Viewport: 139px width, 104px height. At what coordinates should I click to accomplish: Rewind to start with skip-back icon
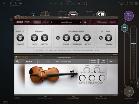[11, 3]
